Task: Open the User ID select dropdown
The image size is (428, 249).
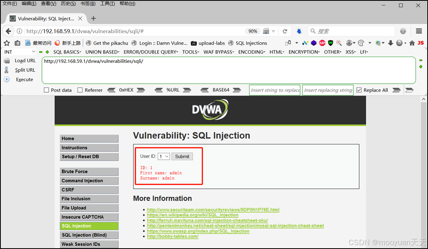Action: click(164, 156)
